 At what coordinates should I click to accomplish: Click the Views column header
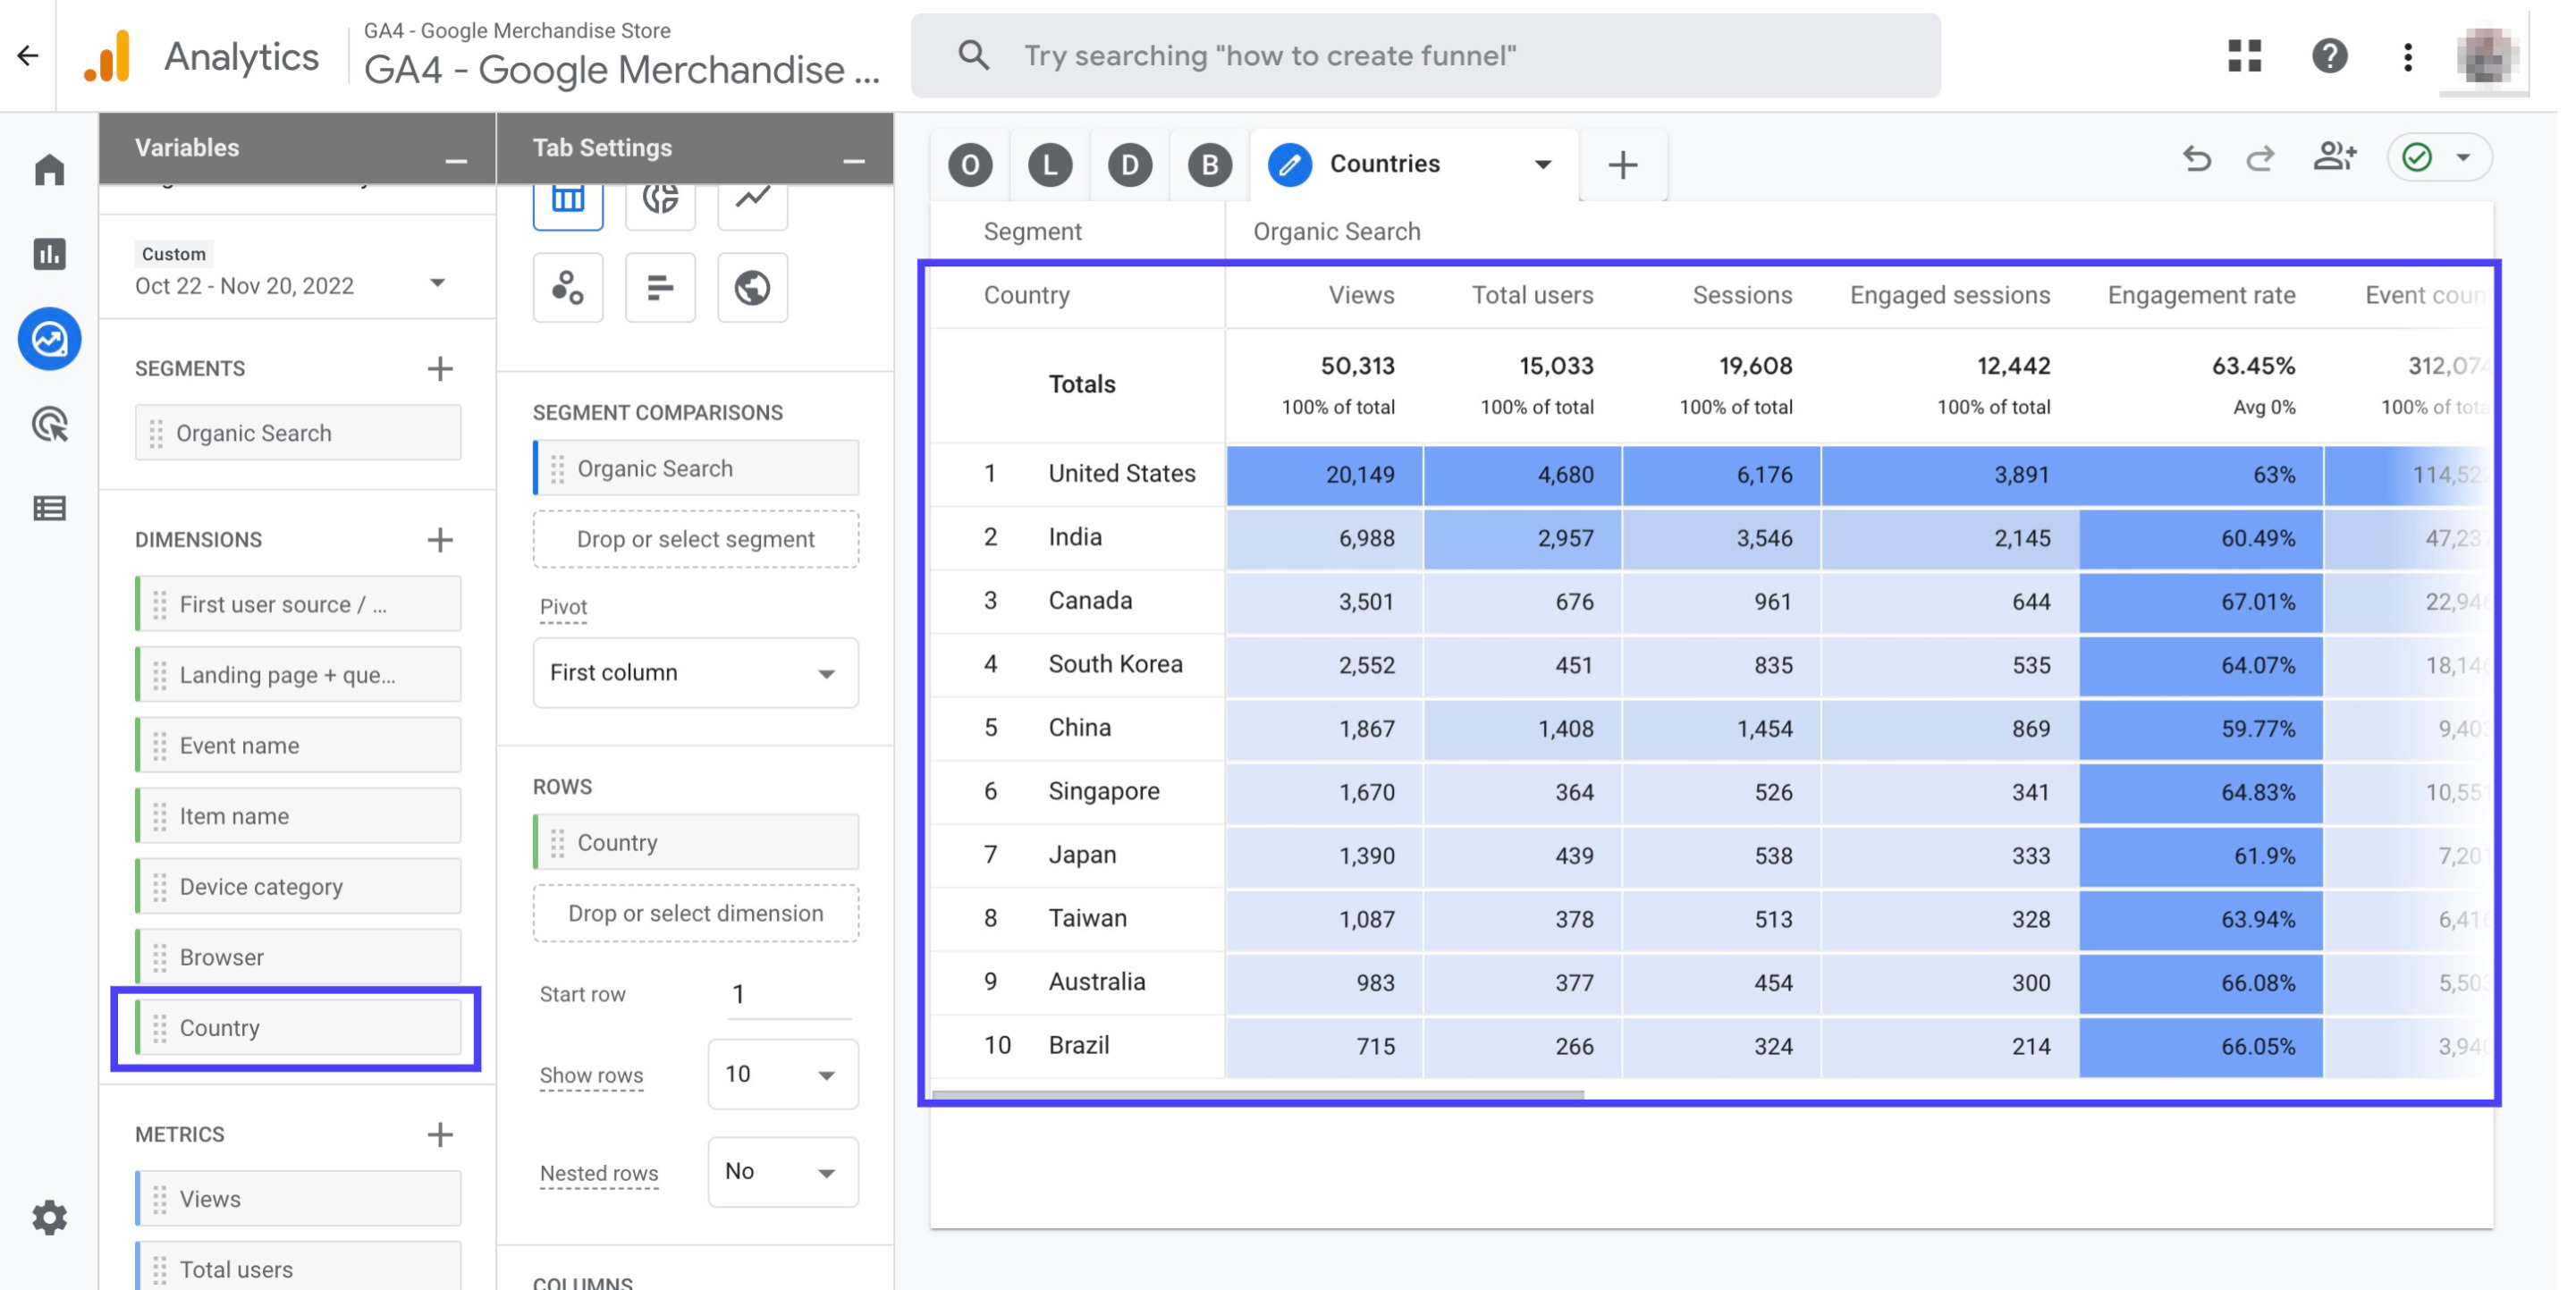[1361, 295]
